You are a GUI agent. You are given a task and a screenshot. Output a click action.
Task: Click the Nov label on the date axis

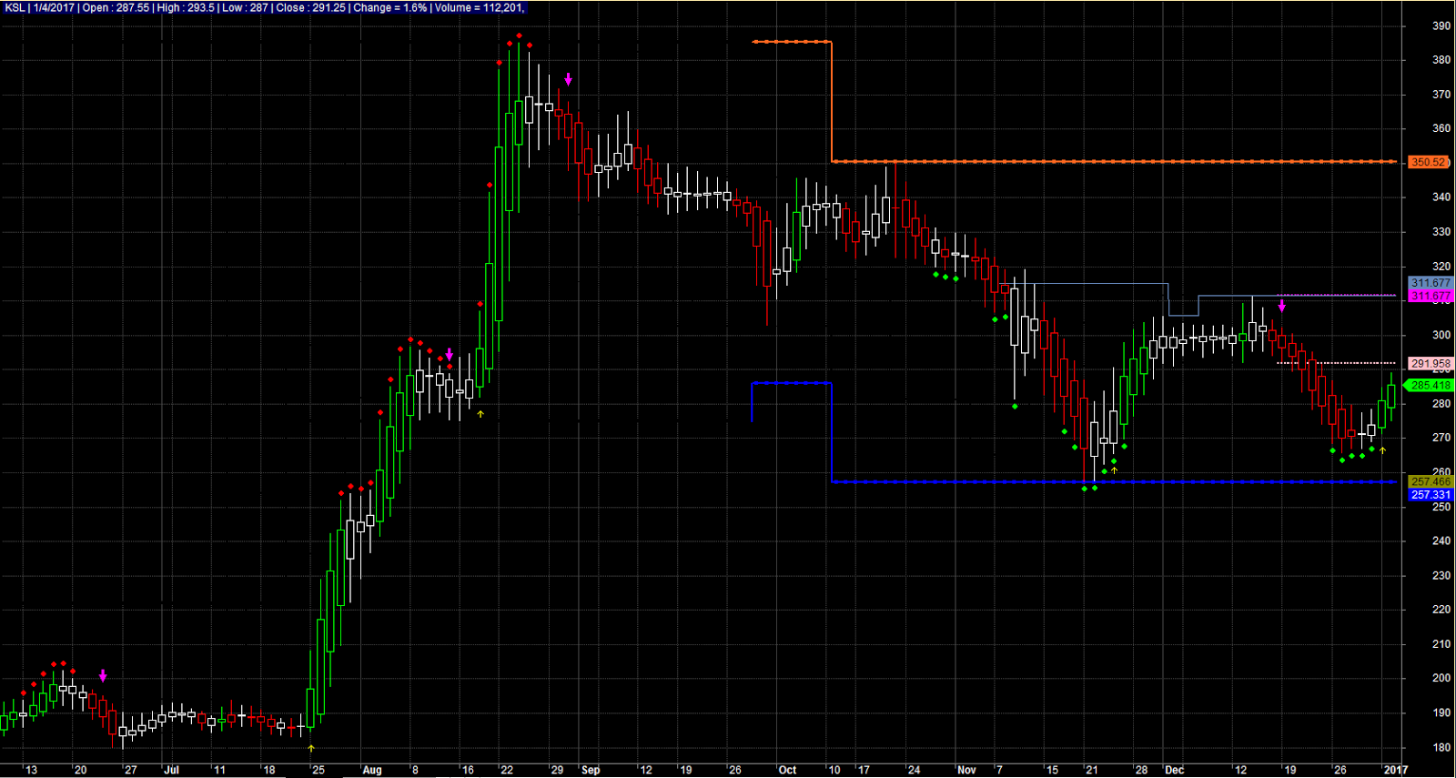(x=966, y=770)
